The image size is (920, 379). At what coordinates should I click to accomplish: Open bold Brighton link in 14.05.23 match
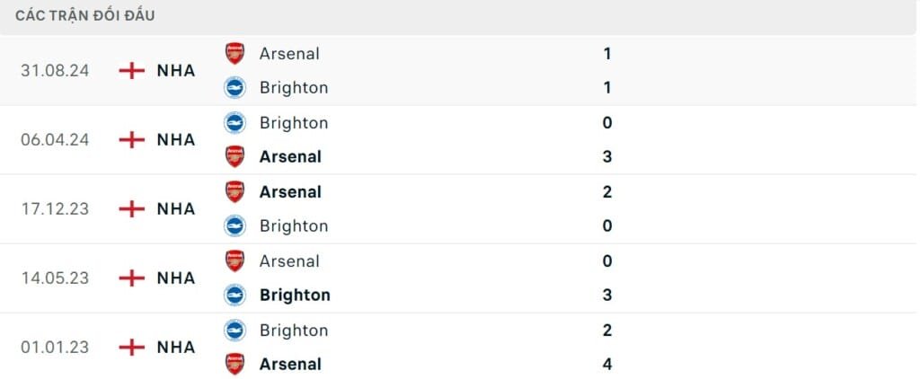(x=295, y=295)
